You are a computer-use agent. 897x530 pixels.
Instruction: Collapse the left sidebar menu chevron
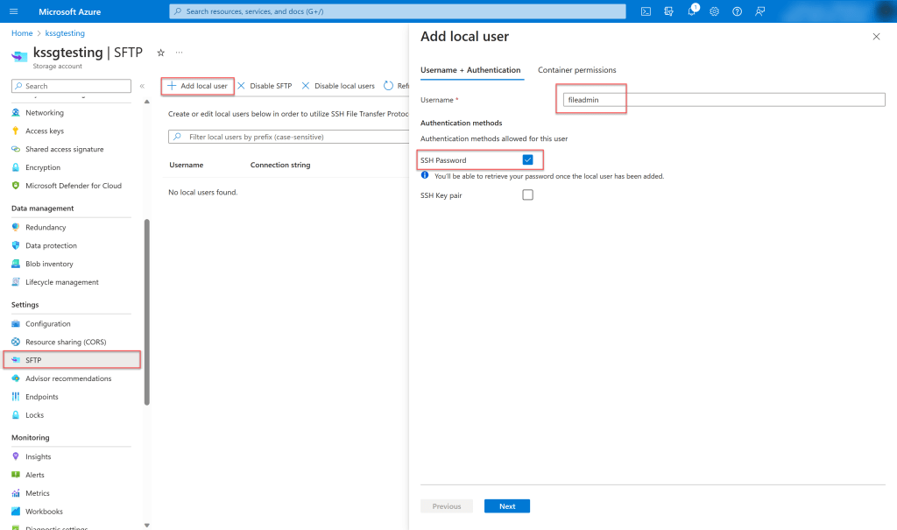pyautogui.click(x=142, y=86)
